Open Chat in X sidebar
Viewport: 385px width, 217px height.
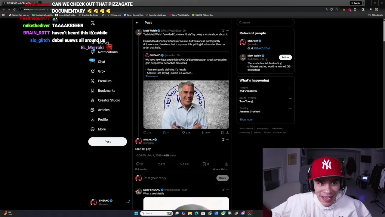click(x=98, y=61)
